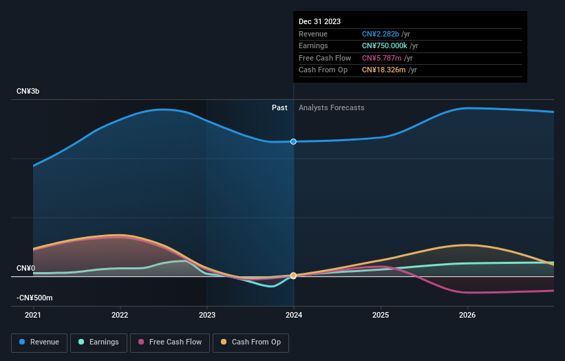Click the CN¥2.282b revenue value
Viewport: 565px width, 361px height.
coord(381,34)
